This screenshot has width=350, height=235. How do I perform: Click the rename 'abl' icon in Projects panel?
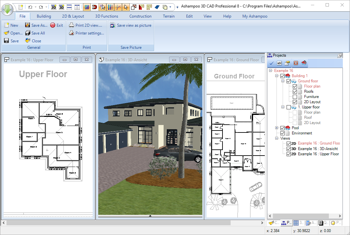tap(279, 63)
